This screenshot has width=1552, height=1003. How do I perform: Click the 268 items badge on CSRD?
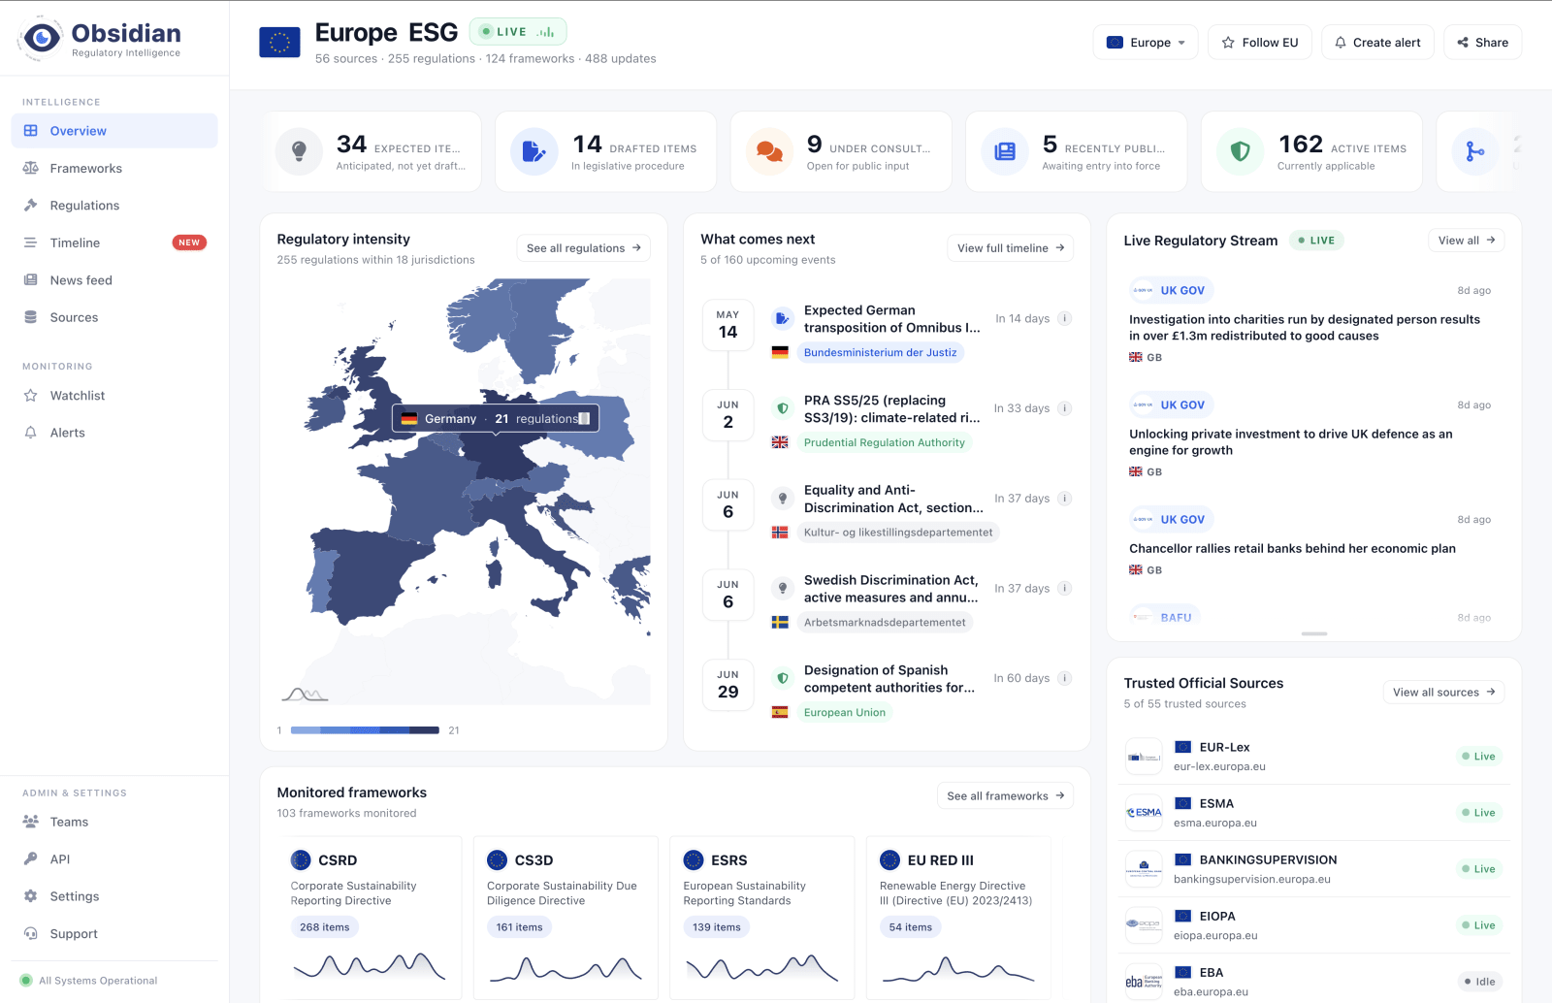pyautogui.click(x=324, y=927)
